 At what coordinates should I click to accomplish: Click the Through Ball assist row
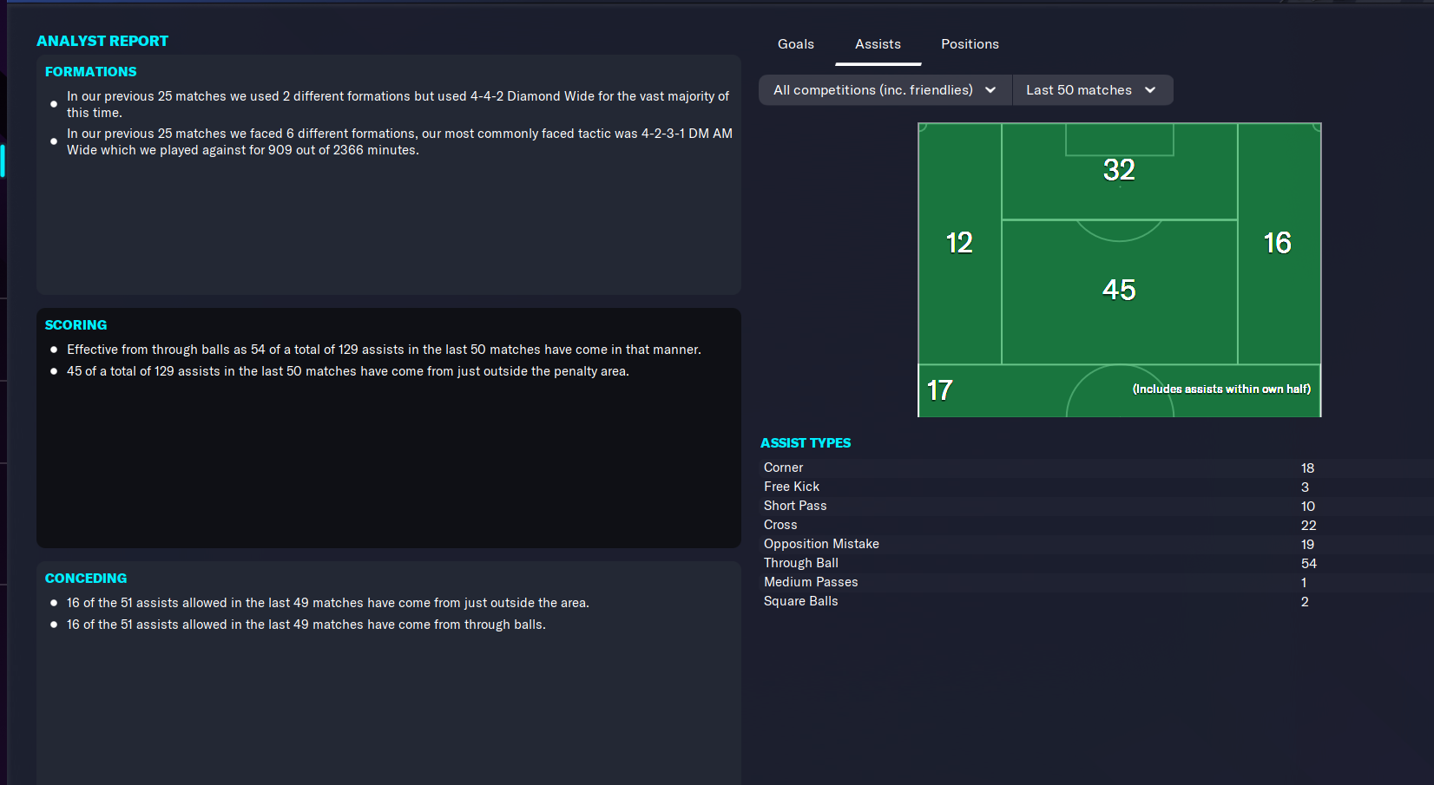[x=1038, y=563]
